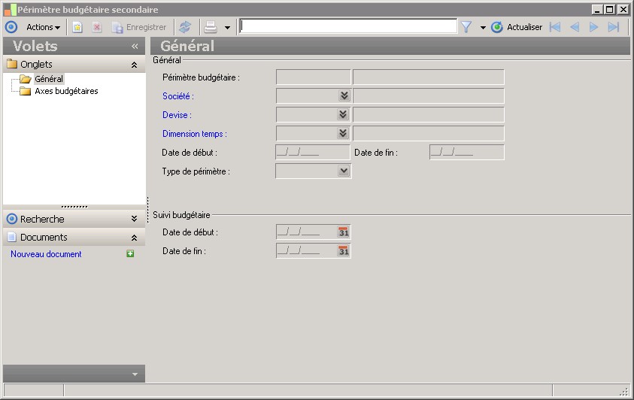The height and width of the screenshot is (400, 634).
Task: Go to previous record arrow
Action: [x=575, y=27]
